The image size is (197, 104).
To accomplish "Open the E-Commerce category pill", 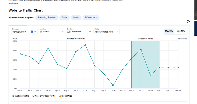I will pyautogui.click(x=91, y=18).
